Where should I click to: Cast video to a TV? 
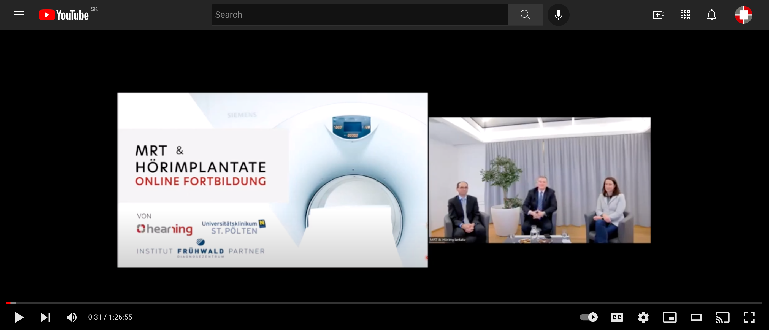(x=722, y=317)
